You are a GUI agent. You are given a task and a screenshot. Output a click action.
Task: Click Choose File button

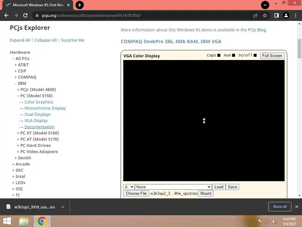(x=136, y=193)
